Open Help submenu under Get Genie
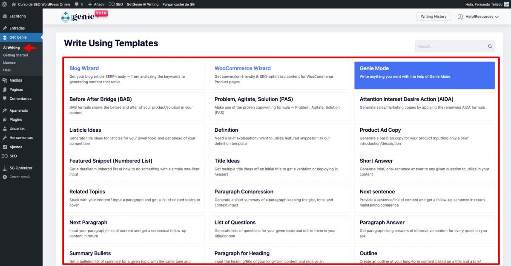The image size is (511, 266). pyautogui.click(x=7, y=70)
